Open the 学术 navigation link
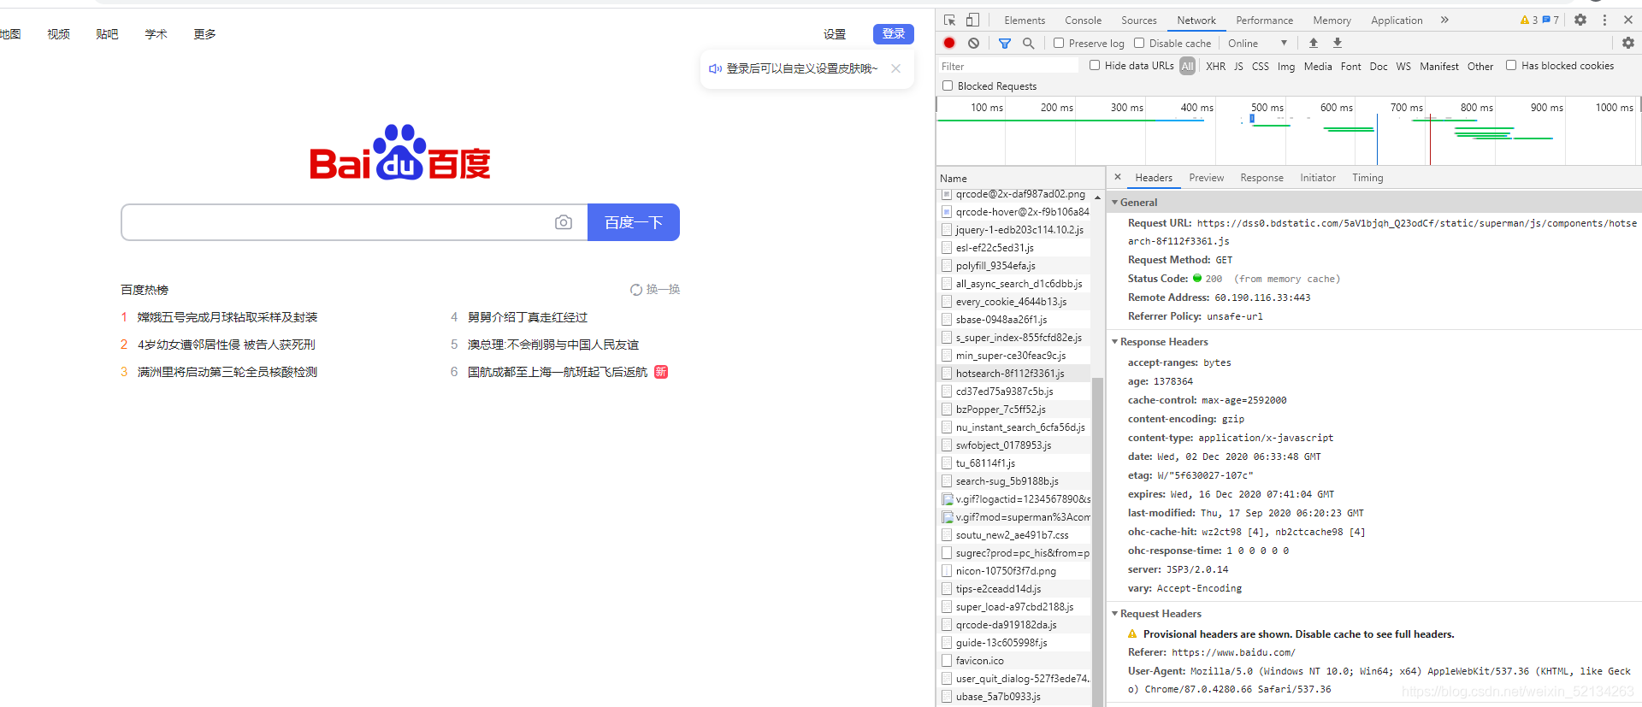This screenshot has height=707, width=1642. point(156,34)
